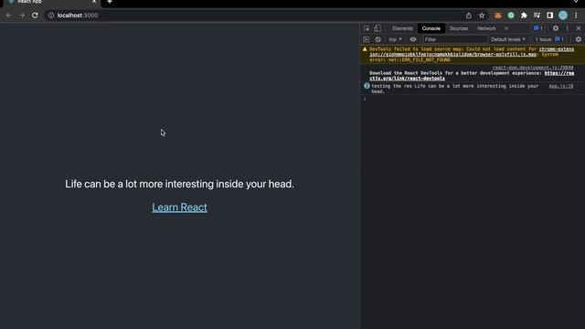Screen dimensions: 585x329
Task: Switch to the Elements tab
Action: pos(402,28)
